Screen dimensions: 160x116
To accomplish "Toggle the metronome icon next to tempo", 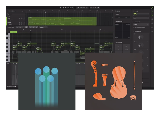I will coord(87,8).
